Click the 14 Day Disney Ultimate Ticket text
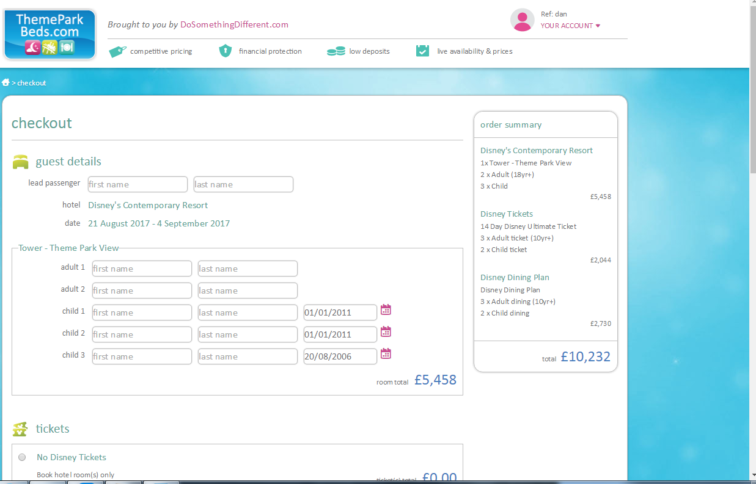The image size is (756, 484). point(529,226)
